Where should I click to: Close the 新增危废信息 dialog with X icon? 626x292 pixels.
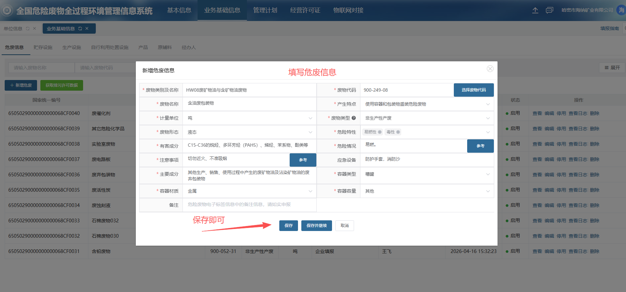tap(490, 69)
